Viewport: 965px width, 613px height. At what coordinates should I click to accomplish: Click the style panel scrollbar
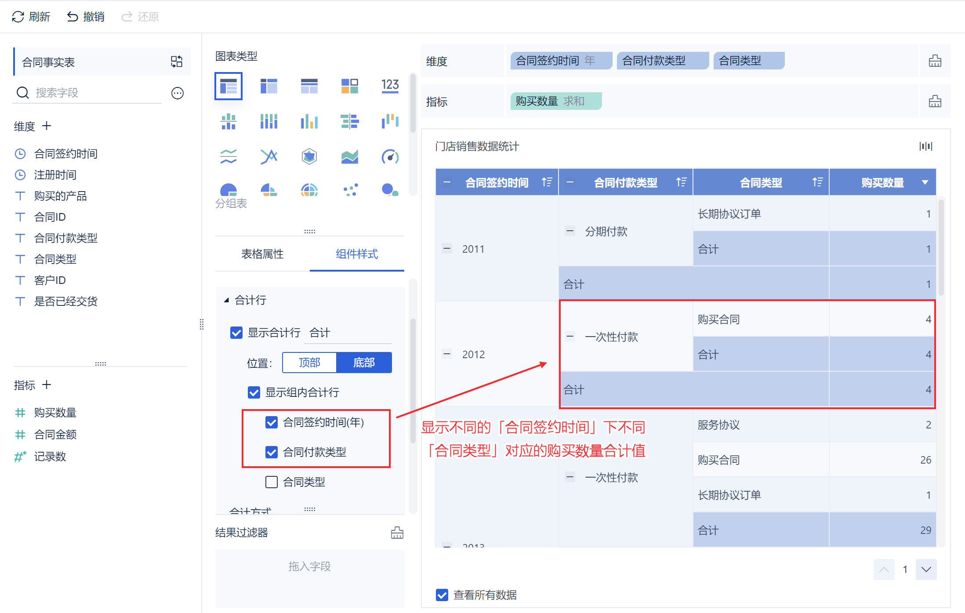413,380
